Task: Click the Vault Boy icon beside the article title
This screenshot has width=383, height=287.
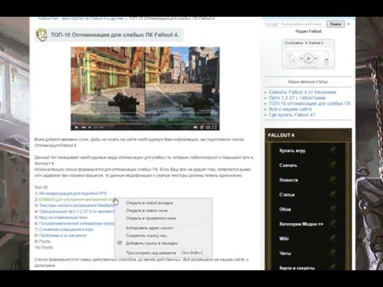Action: 41,35
